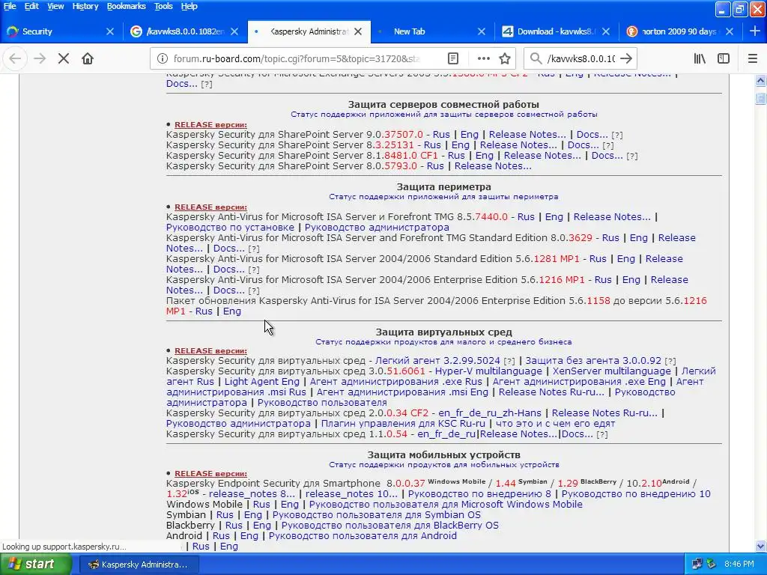Open the History menu
Screen dimensions: 767x575
pyautogui.click(x=85, y=6)
